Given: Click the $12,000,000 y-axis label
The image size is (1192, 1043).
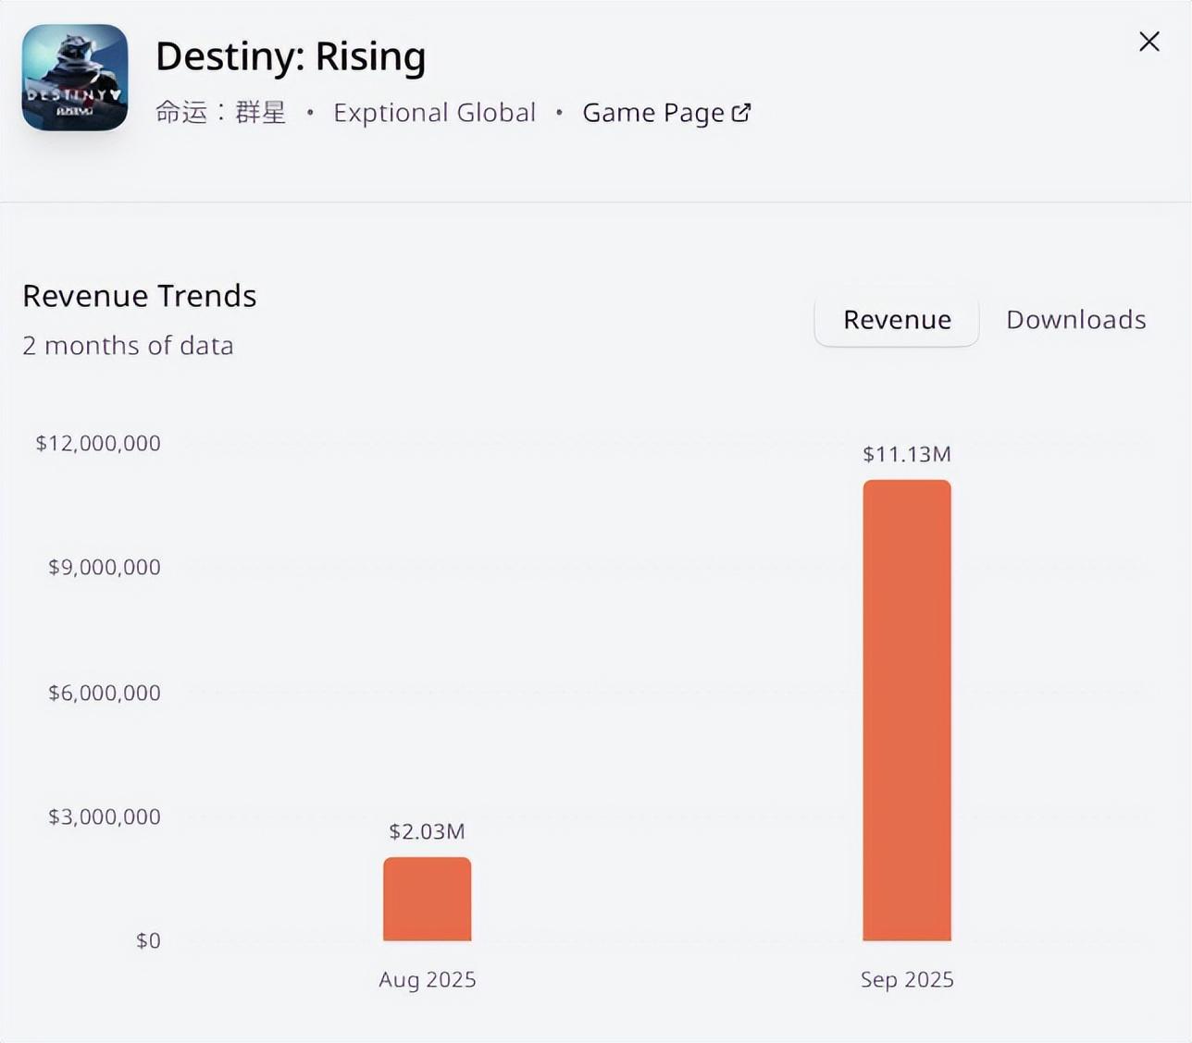Looking at the screenshot, I should point(98,443).
